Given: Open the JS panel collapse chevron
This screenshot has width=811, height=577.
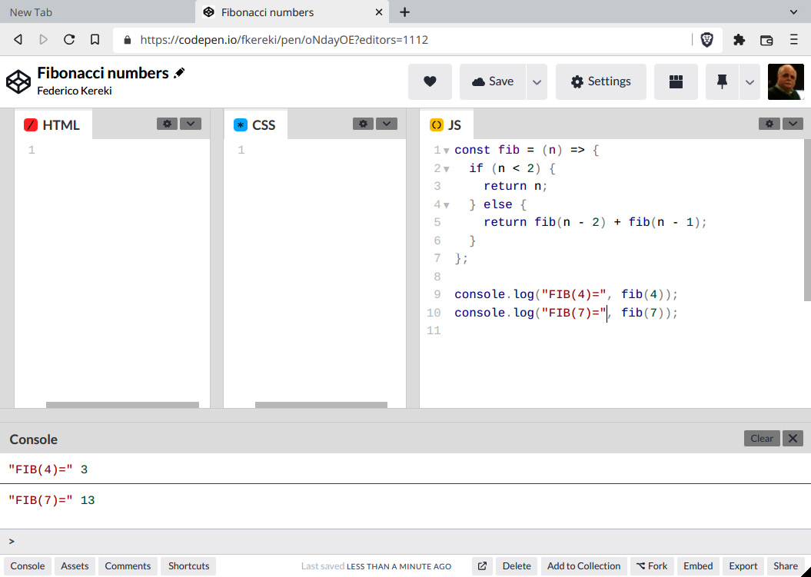Looking at the screenshot, I should 793,123.
